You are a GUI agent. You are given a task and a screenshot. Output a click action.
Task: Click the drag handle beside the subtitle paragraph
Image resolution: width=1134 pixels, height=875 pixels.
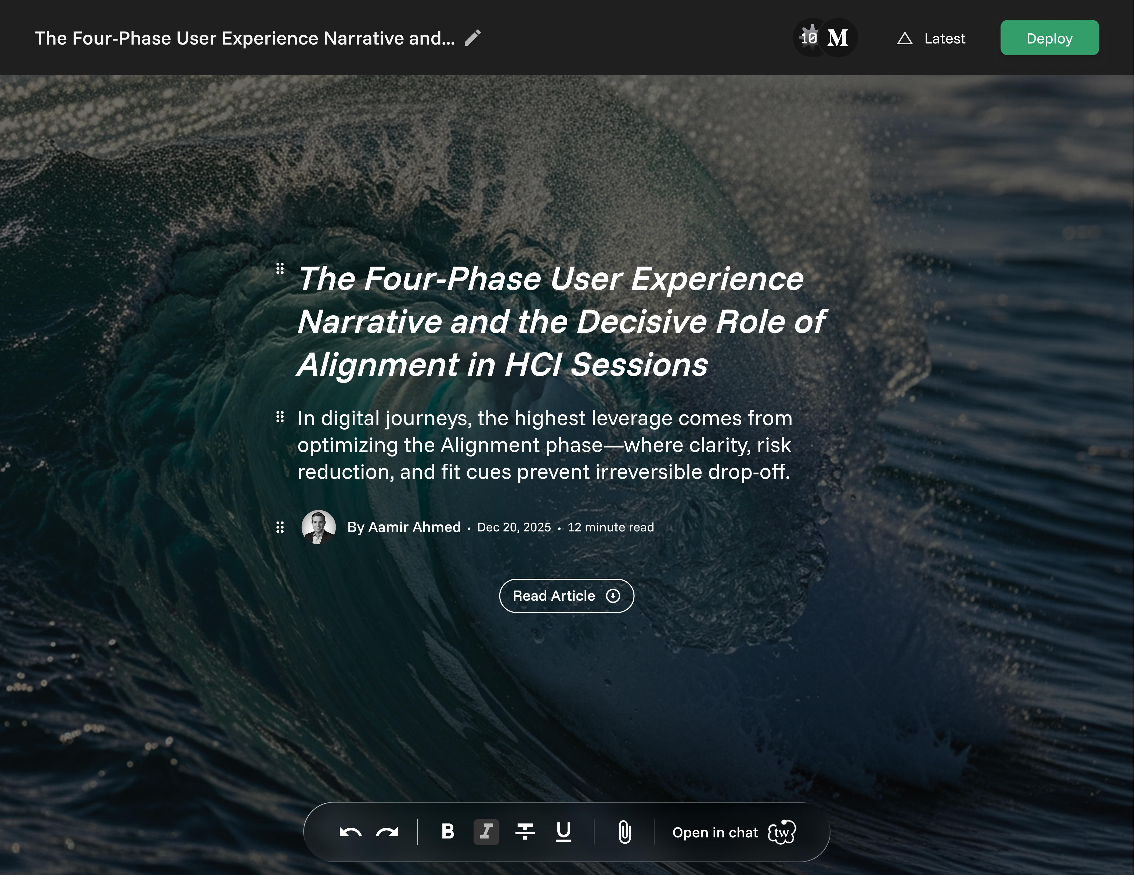click(x=280, y=417)
